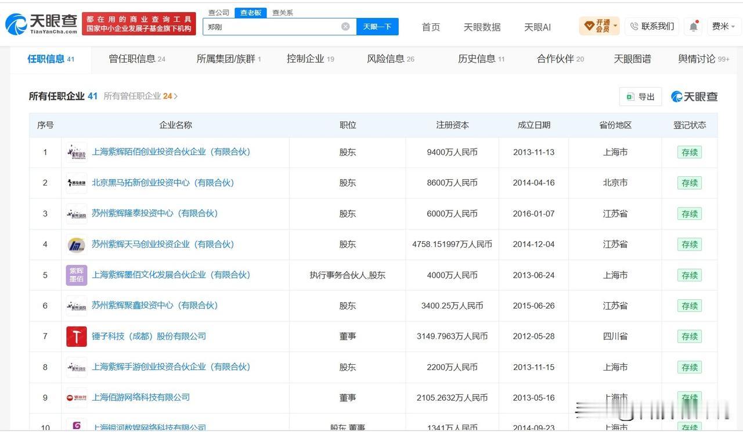Select the 查关系 search tab
This screenshot has height=432, width=743.
(x=283, y=13)
